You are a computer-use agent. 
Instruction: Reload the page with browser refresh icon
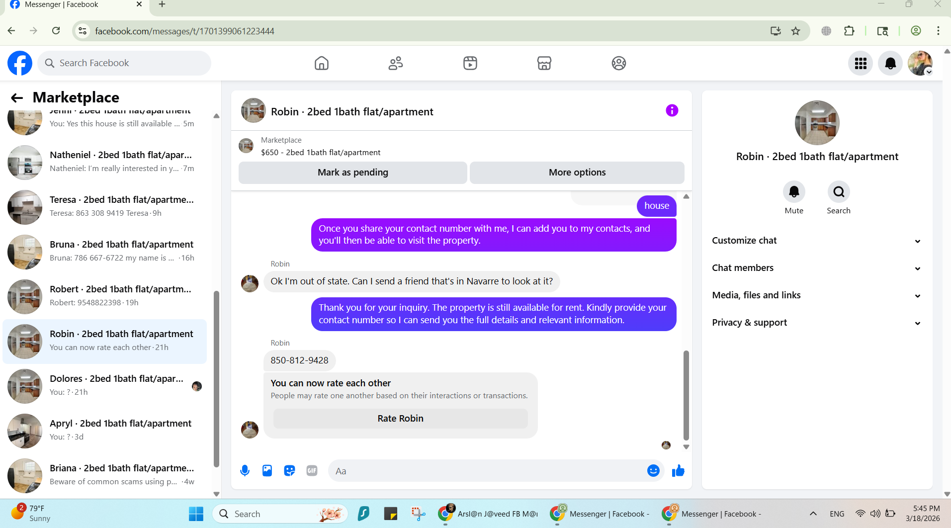tap(56, 31)
